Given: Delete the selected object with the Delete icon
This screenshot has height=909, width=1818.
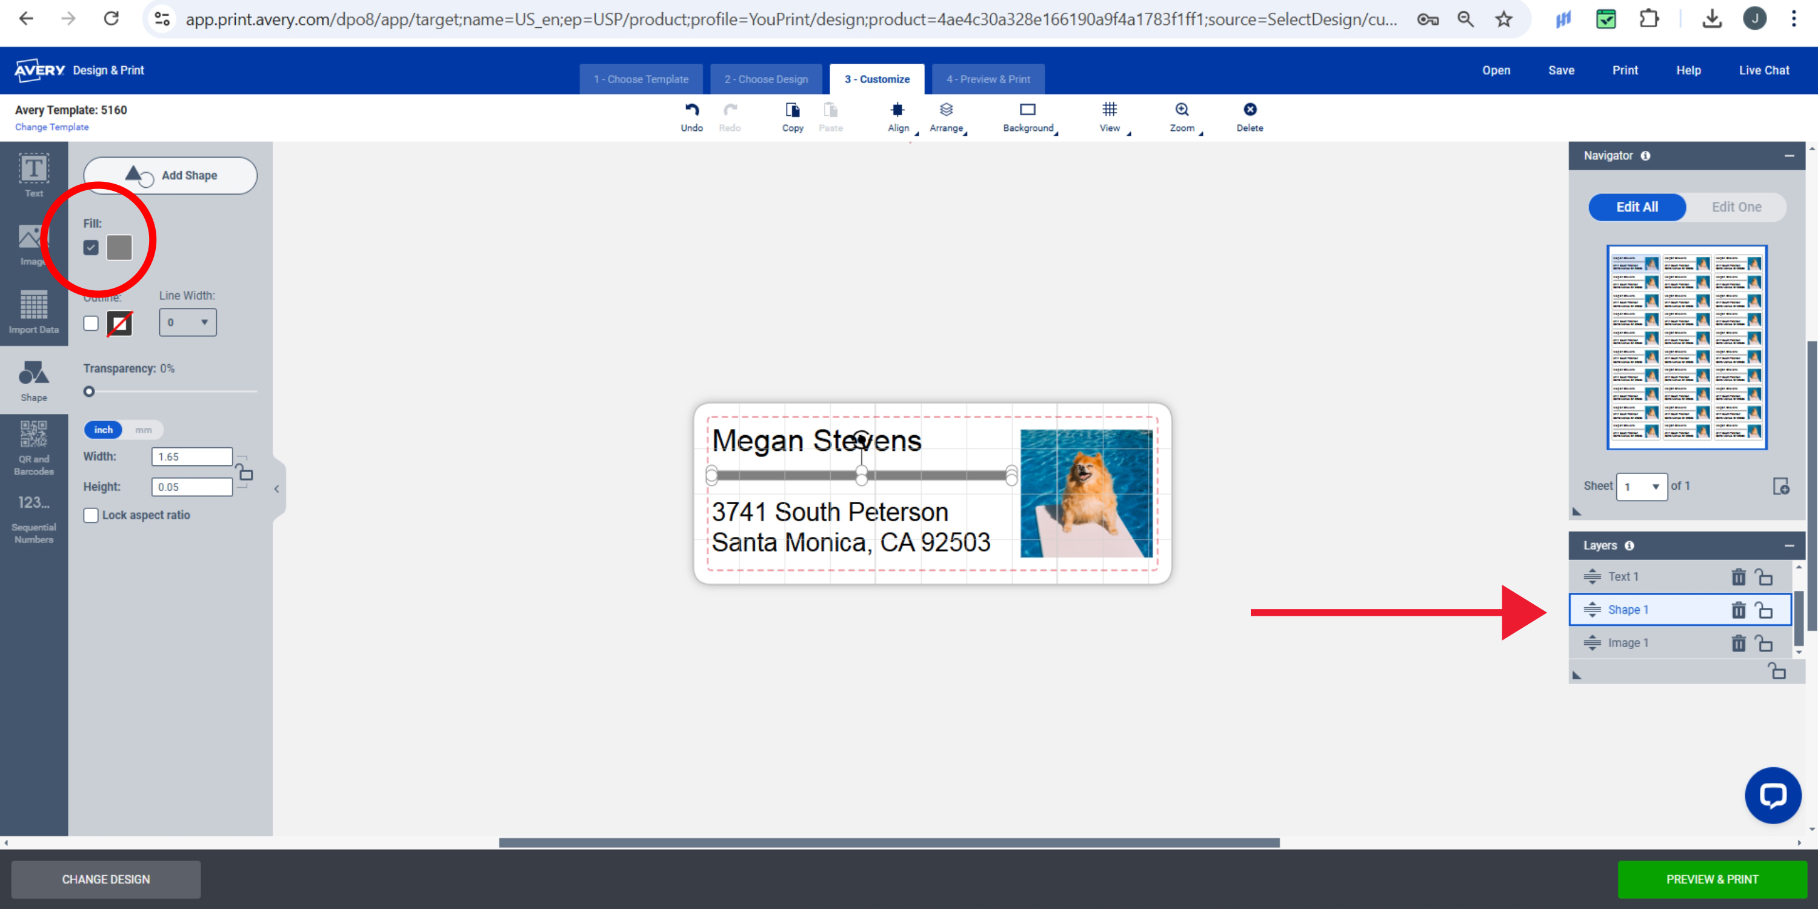Looking at the screenshot, I should (1249, 116).
